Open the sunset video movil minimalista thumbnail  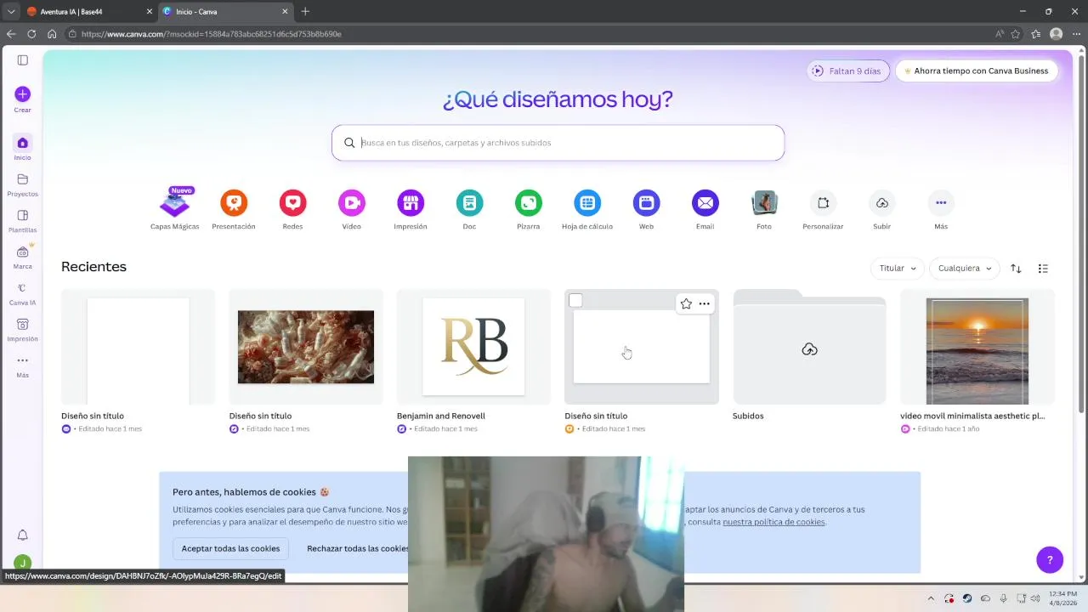(977, 347)
